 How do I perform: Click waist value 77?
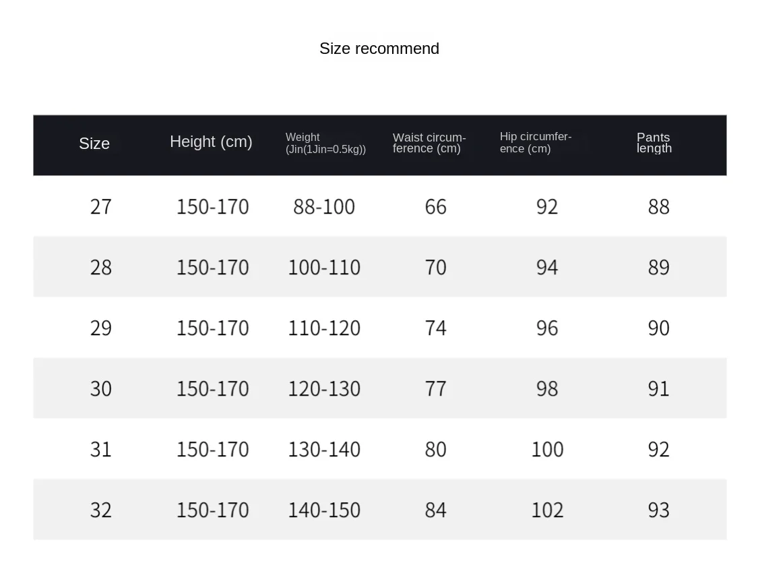435,389
